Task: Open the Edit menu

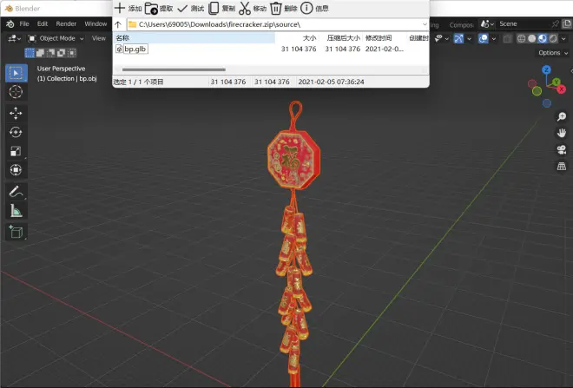Action: click(x=43, y=23)
